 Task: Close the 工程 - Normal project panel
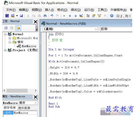(x=35, y=22)
